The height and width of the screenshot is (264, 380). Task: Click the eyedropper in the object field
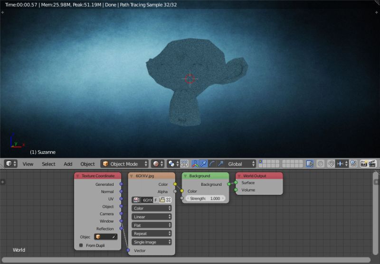(x=114, y=237)
